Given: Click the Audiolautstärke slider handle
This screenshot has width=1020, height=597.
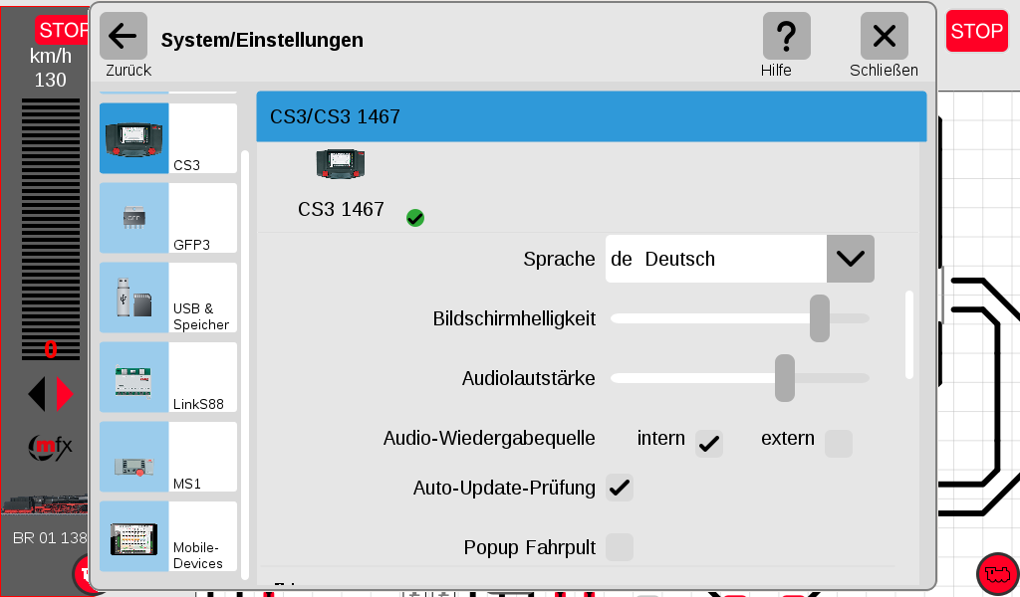Looking at the screenshot, I should [x=785, y=378].
